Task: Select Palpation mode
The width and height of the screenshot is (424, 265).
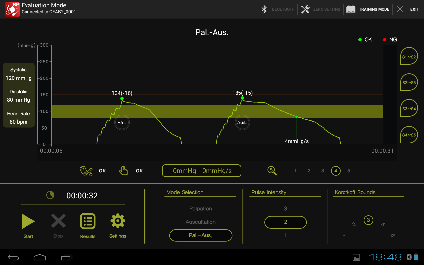Action: pyautogui.click(x=200, y=209)
